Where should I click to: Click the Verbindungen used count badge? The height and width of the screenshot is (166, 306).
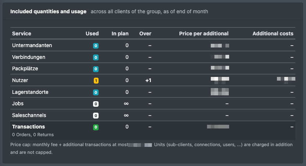click(96, 57)
